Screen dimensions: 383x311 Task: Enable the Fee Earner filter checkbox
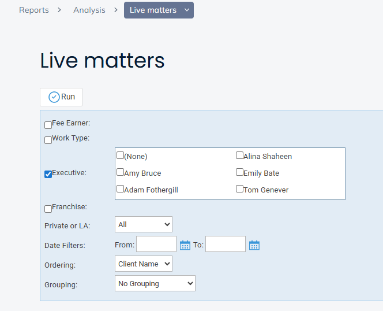48,125
